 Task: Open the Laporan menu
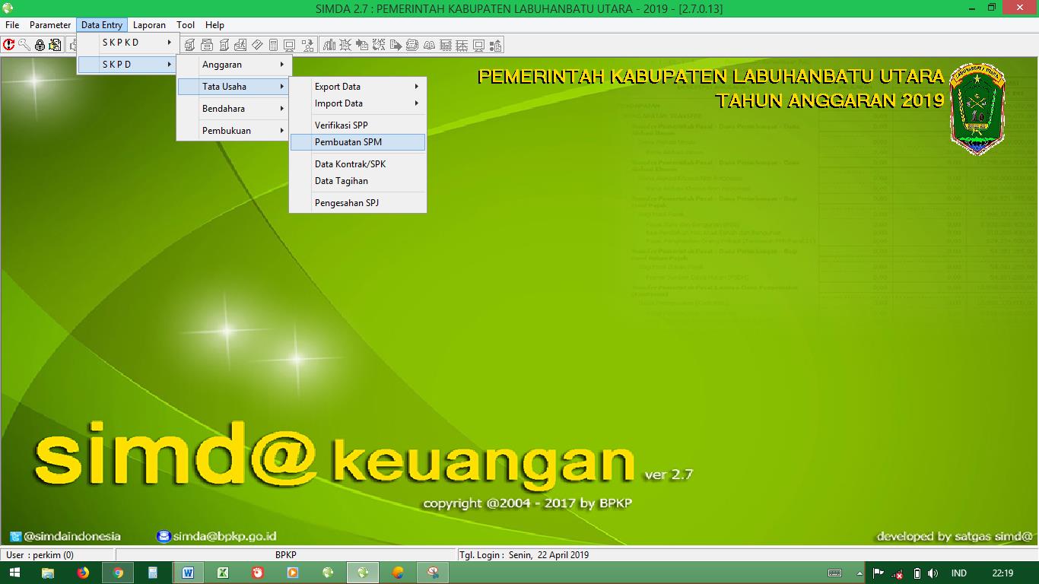[x=149, y=25]
